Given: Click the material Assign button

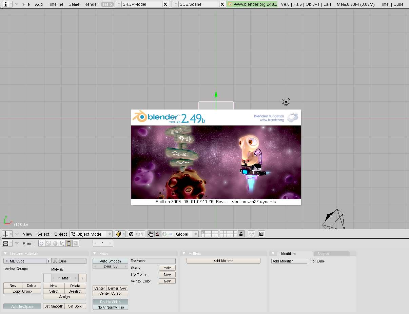Looking at the screenshot, I should point(64,297).
